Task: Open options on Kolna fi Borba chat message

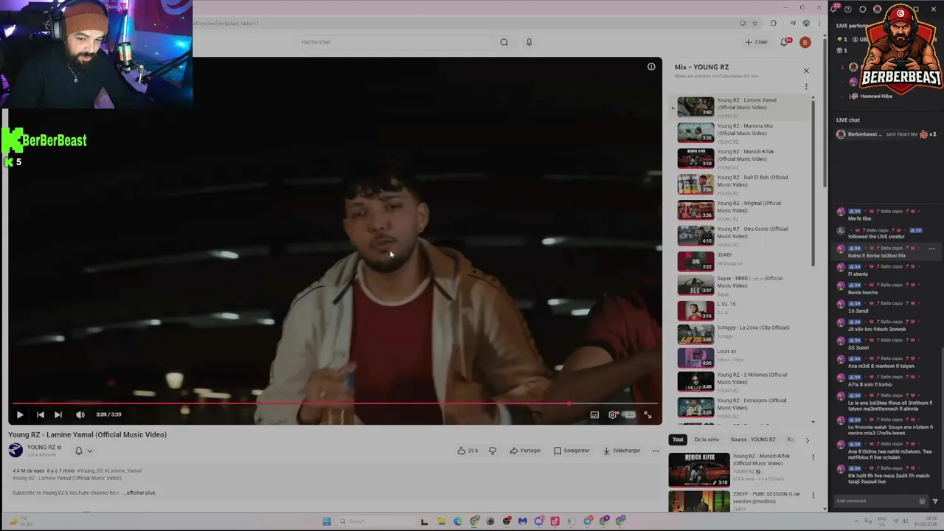Action: pyautogui.click(x=931, y=249)
